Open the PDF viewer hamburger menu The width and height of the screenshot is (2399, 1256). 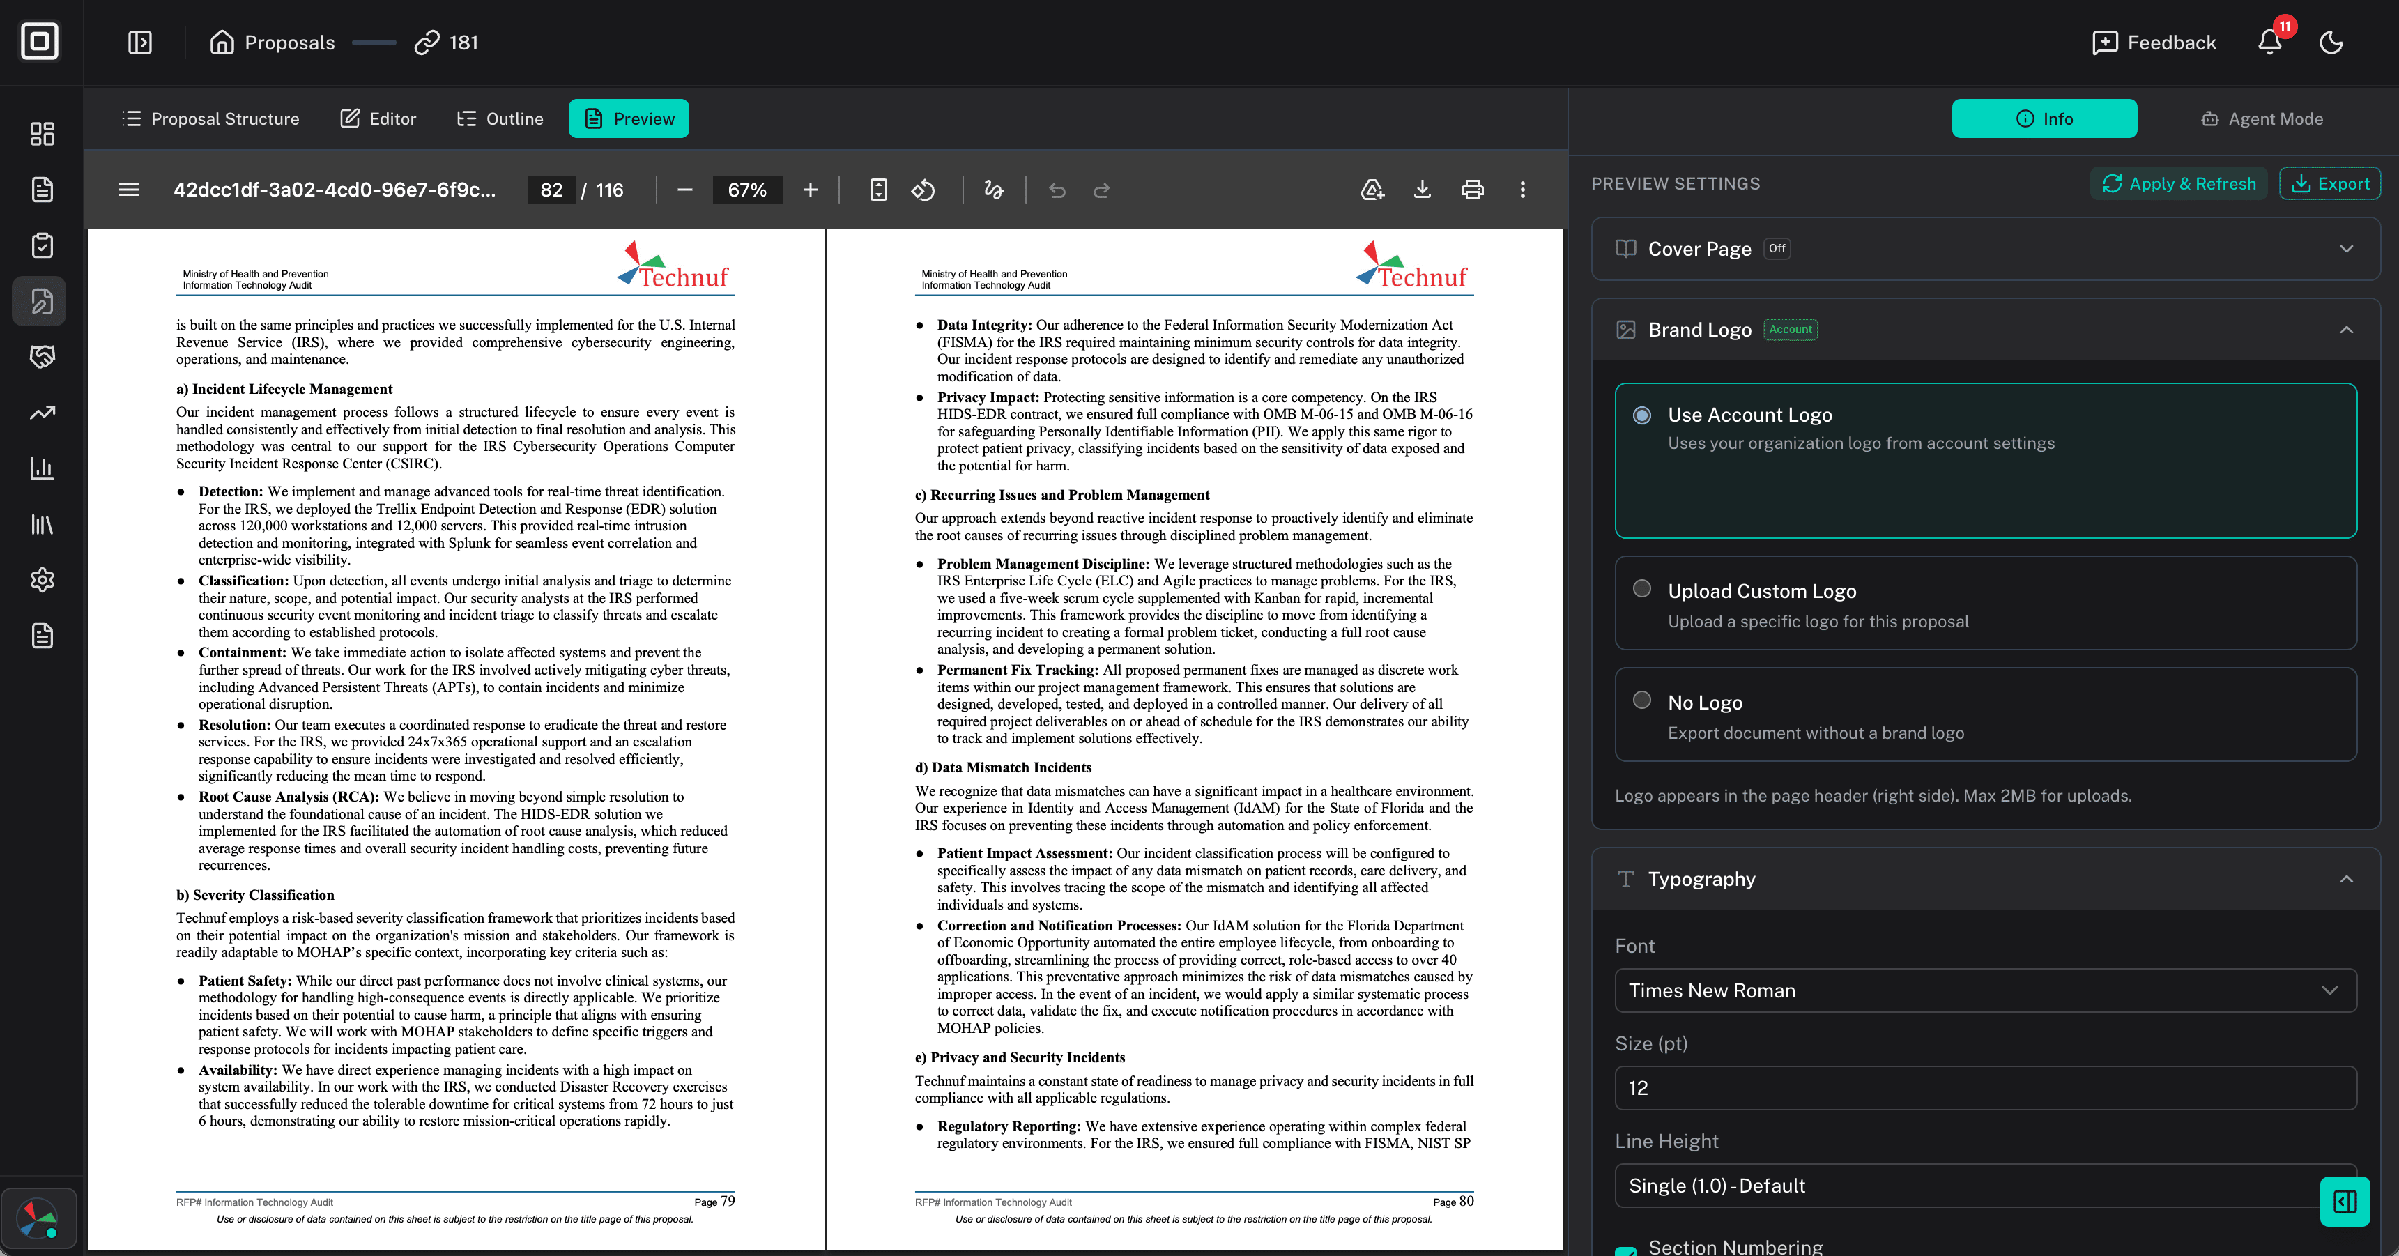[130, 190]
